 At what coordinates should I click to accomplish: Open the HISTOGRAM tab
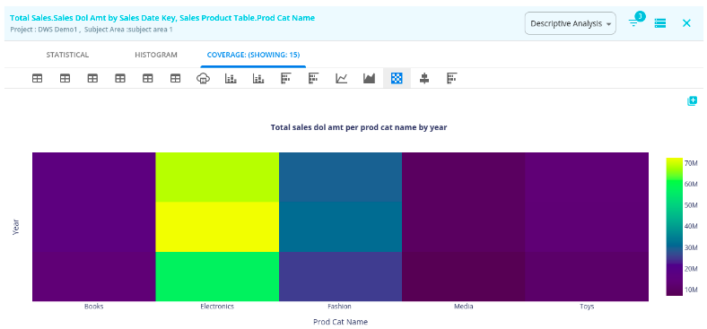pos(156,55)
